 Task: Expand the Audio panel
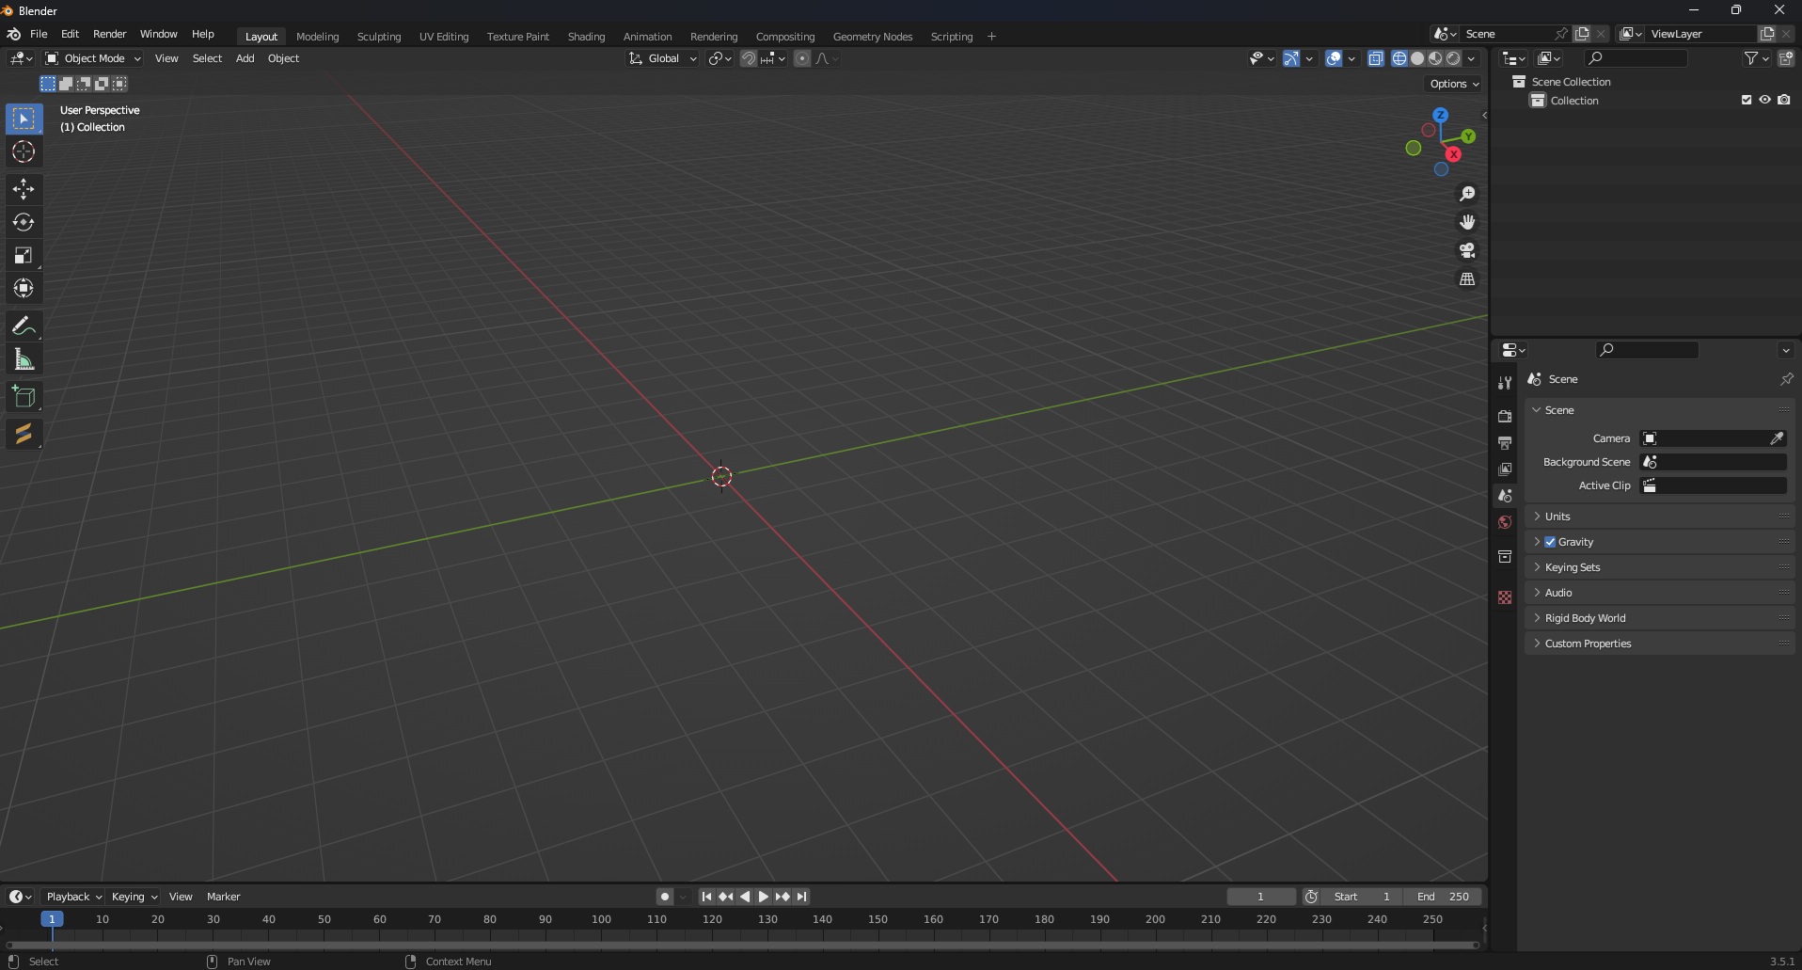[1660, 593]
